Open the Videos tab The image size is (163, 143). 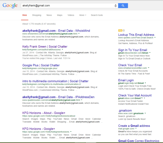pos(71,15)
